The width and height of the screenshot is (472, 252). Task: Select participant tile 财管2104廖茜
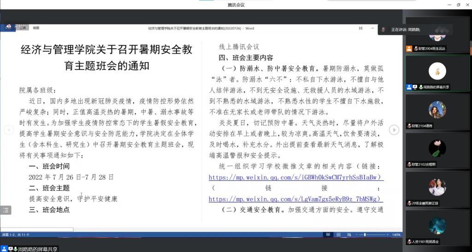point(437,113)
